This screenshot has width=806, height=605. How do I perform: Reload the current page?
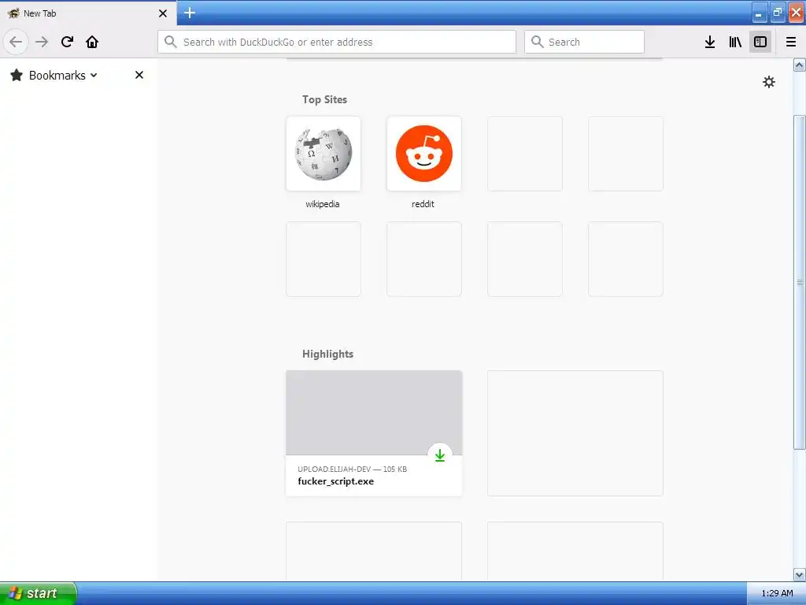click(x=67, y=42)
